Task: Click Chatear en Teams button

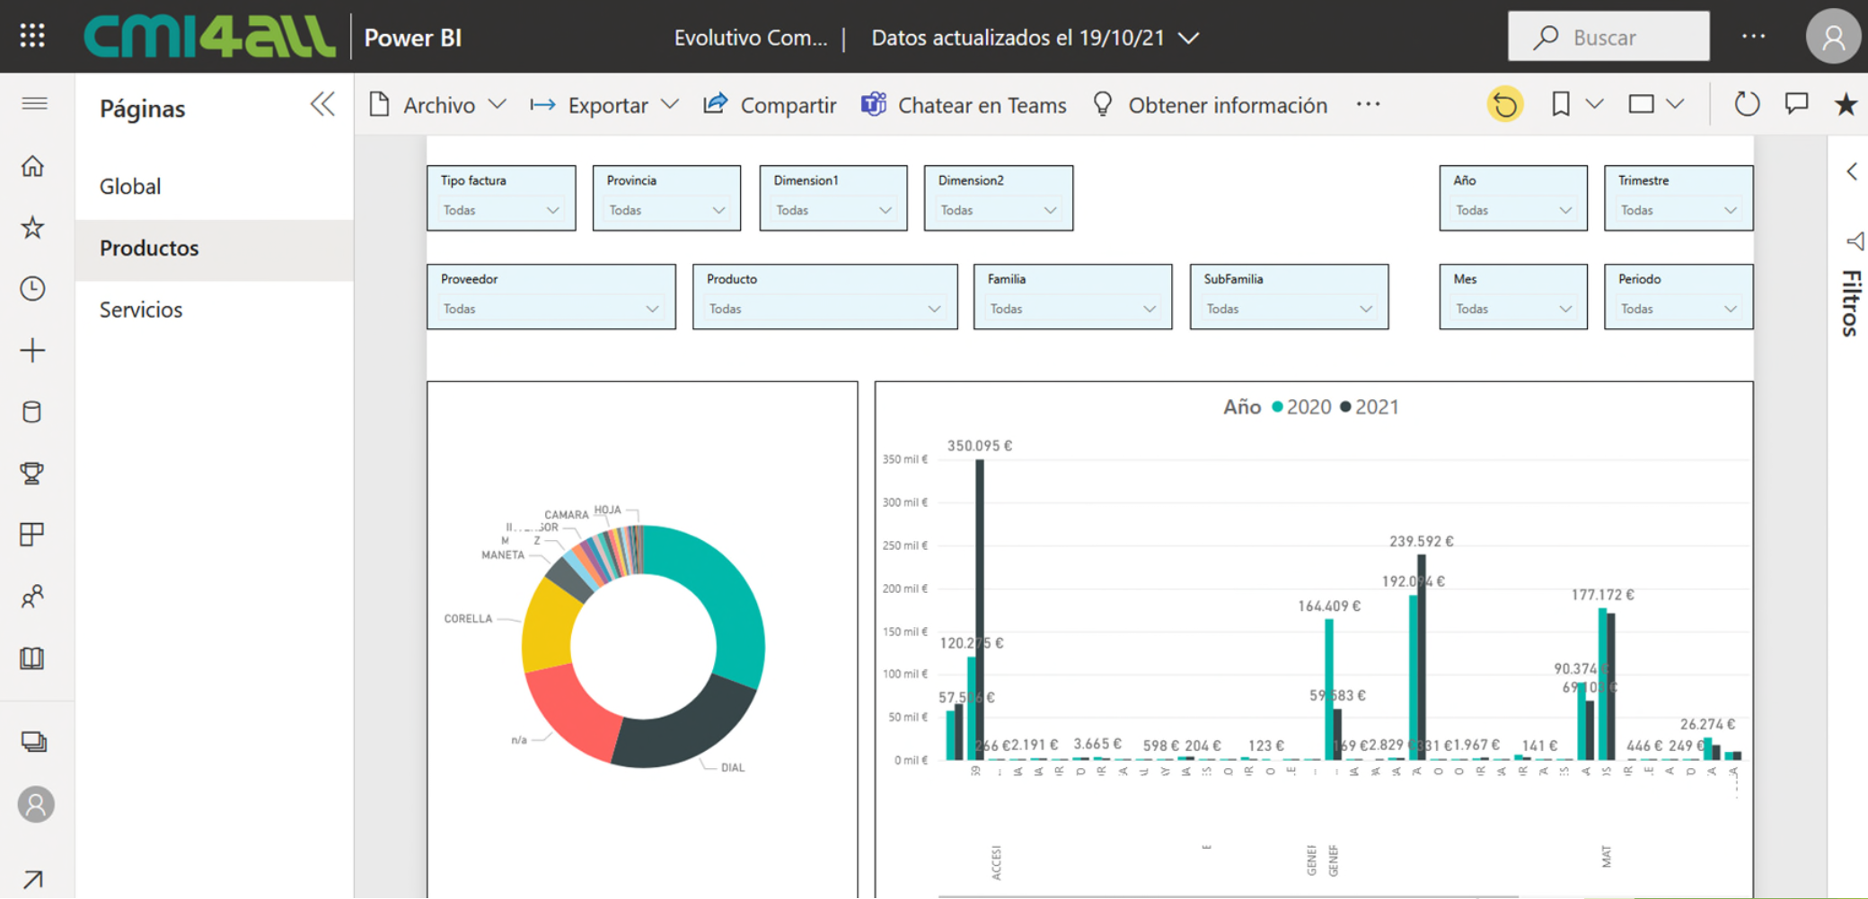Action: click(x=964, y=105)
